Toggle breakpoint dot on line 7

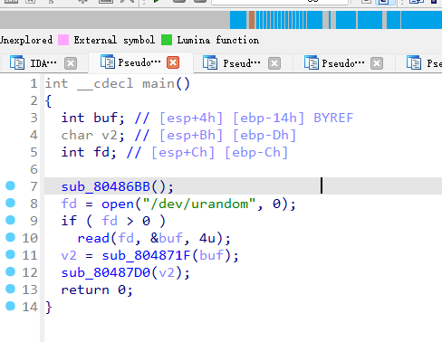pyautogui.click(x=11, y=185)
